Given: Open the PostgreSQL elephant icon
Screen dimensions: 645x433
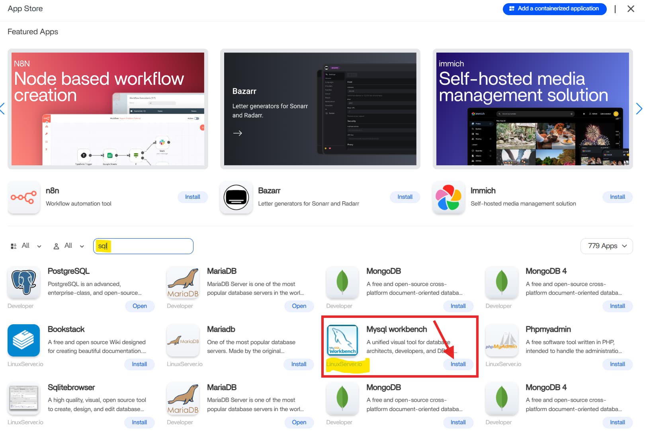Looking at the screenshot, I should coord(23,282).
